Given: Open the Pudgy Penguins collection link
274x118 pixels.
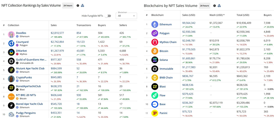Looking at the screenshot, I should coord(26,113).
